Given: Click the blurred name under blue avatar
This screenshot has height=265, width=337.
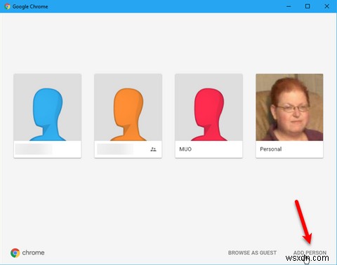Looking at the screenshot, I should coord(34,149).
